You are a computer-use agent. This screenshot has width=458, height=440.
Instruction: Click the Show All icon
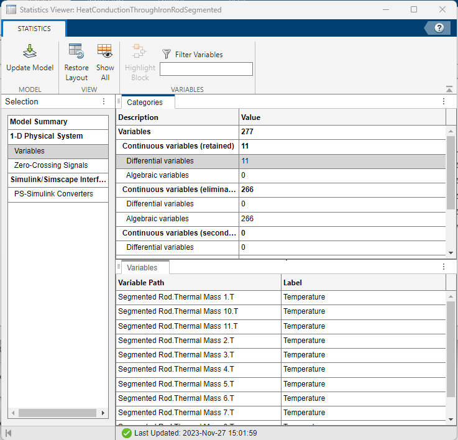[x=105, y=52]
